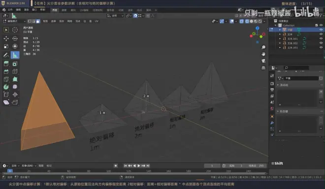Add a new workspace tab with plus
The image size is (325, 189).
click(156, 10)
